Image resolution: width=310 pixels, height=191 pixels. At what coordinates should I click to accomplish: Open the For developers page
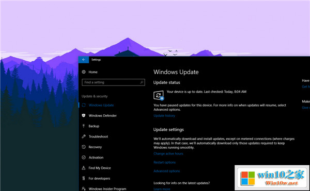tap(99, 179)
